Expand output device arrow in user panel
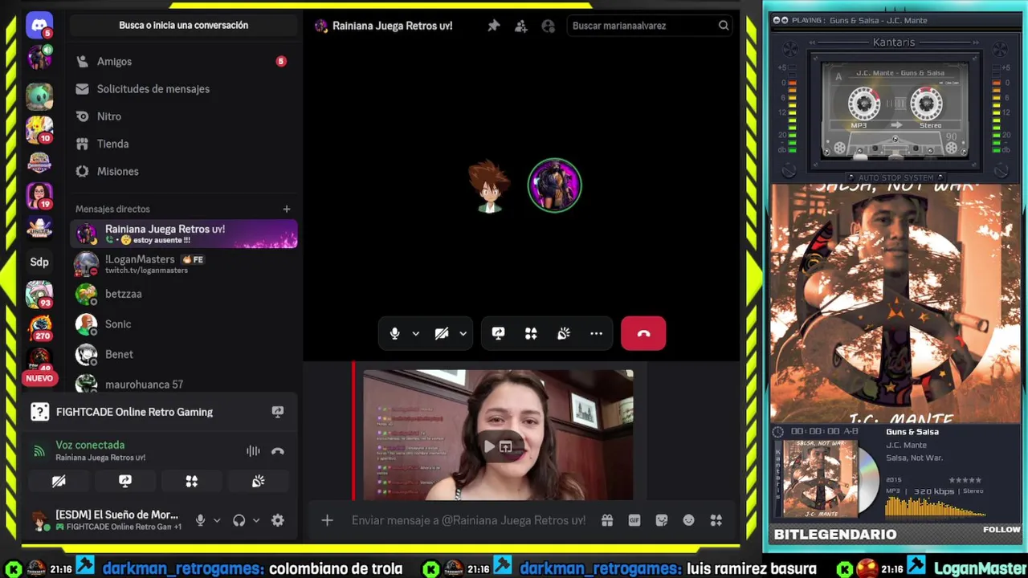This screenshot has width=1028, height=578. (256, 520)
